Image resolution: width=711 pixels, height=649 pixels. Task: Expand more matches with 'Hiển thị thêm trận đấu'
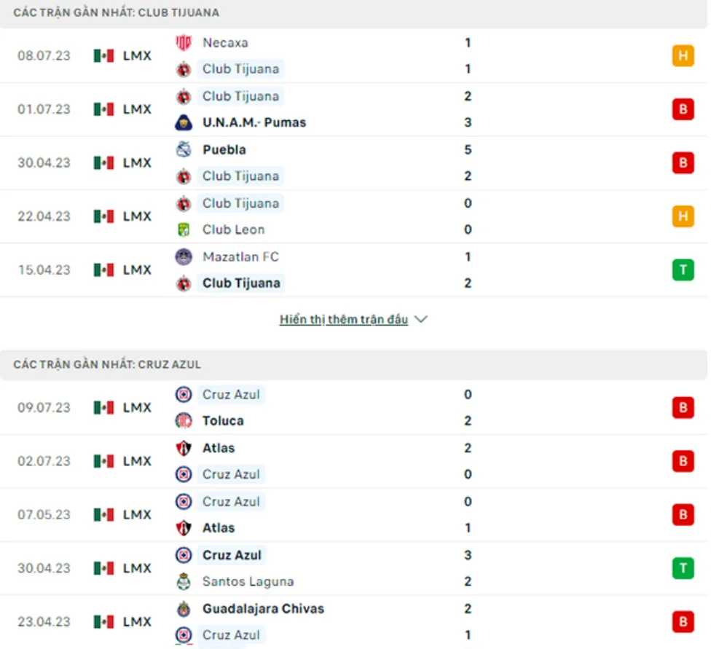coord(343,320)
